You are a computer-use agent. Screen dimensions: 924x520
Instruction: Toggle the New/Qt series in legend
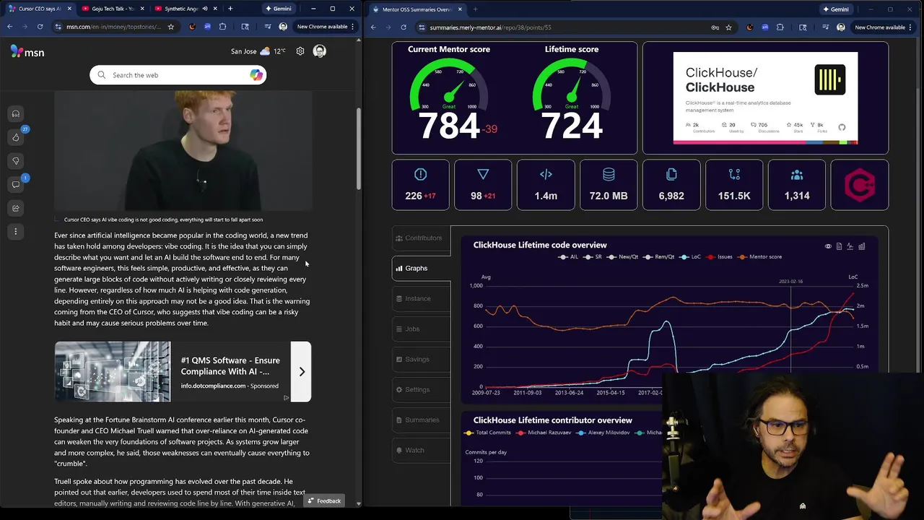(623, 256)
